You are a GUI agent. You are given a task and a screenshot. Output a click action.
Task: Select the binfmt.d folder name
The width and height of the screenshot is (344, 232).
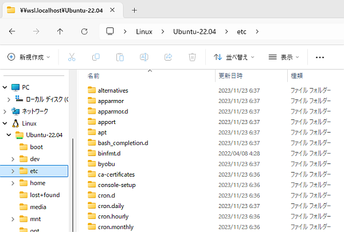click(x=110, y=154)
